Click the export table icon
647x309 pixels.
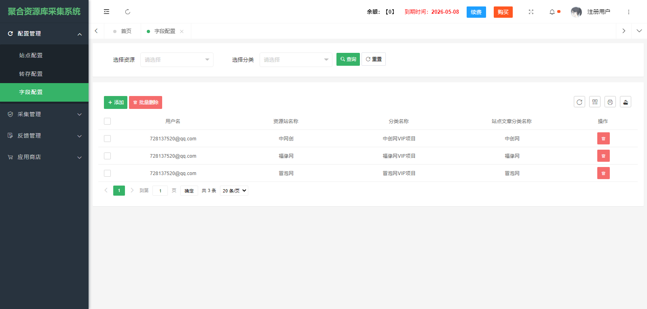click(626, 102)
